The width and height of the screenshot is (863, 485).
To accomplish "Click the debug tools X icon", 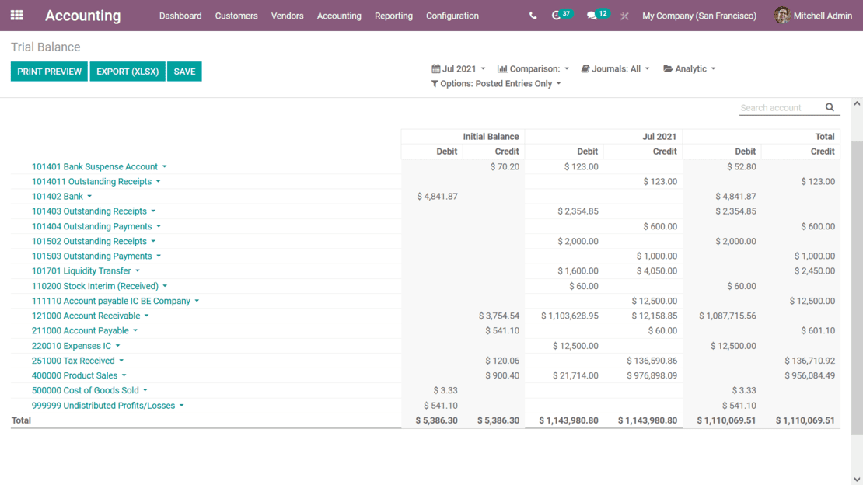I will tap(624, 16).
